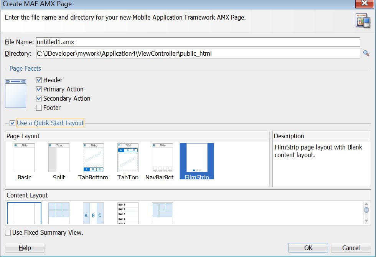Click the Page Layout heading

click(23, 136)
